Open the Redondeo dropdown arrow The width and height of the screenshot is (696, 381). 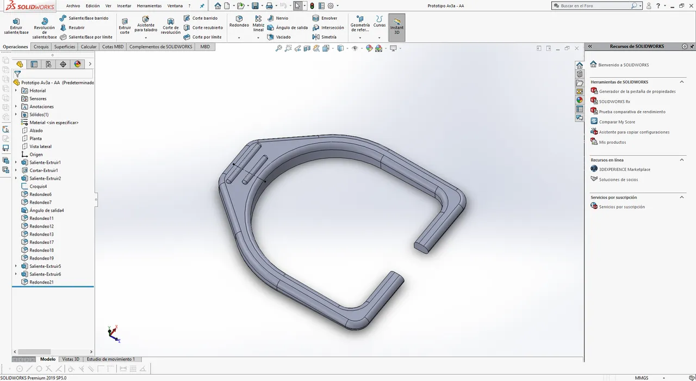pos(239,38)
